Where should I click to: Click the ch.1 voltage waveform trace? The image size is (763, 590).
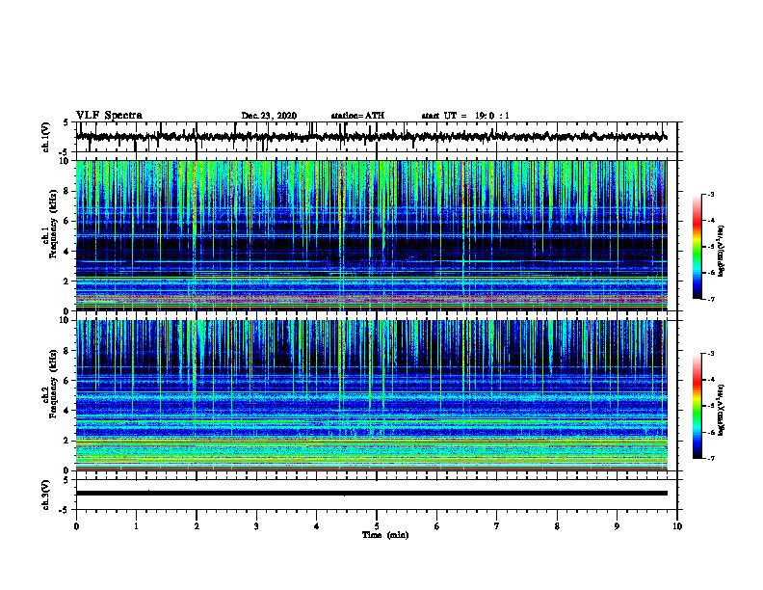[x=371, y=137]
